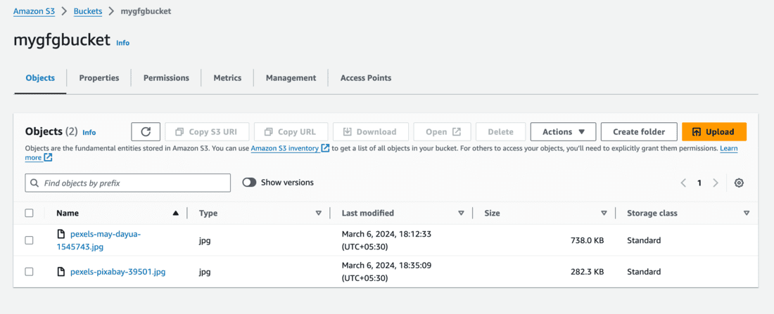Viewport: 774px width, 314px height.
Task: Click the file icon beside pexels-pixabay-39501.jpg
Action: 61,272
